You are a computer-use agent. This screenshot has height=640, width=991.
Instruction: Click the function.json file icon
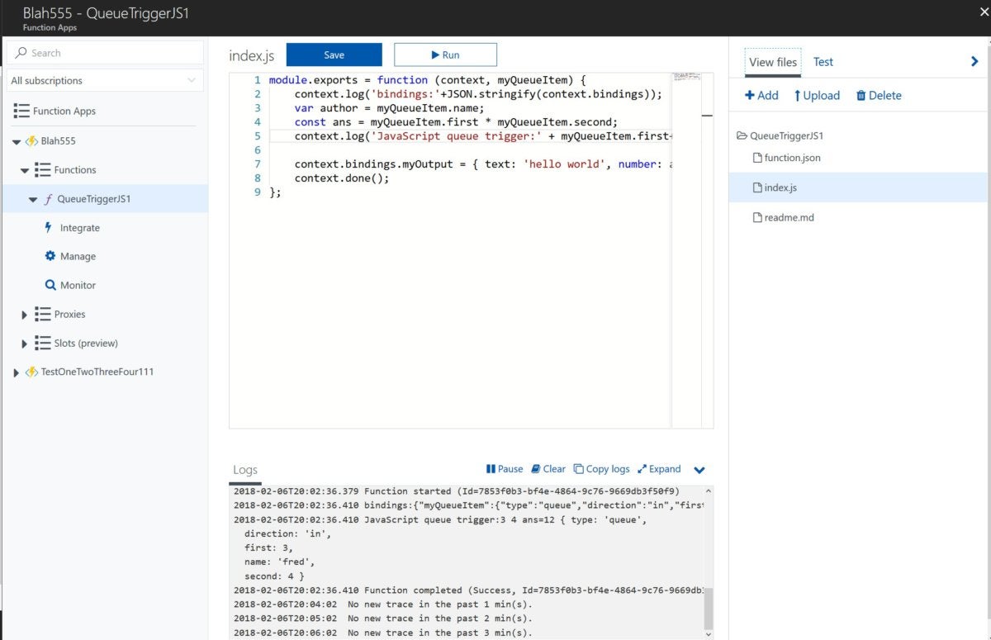click(757, 158)
